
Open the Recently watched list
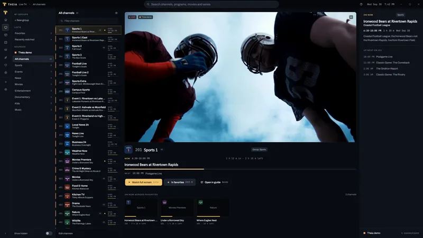pos(33,39)
